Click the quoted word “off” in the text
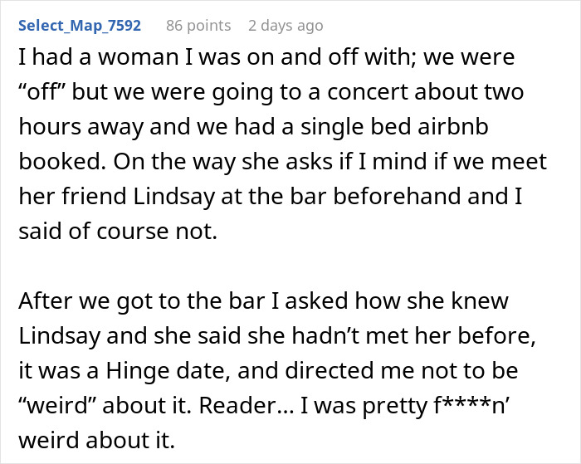Viewport: 581px width, 464px height. click(x=45, y=91)
